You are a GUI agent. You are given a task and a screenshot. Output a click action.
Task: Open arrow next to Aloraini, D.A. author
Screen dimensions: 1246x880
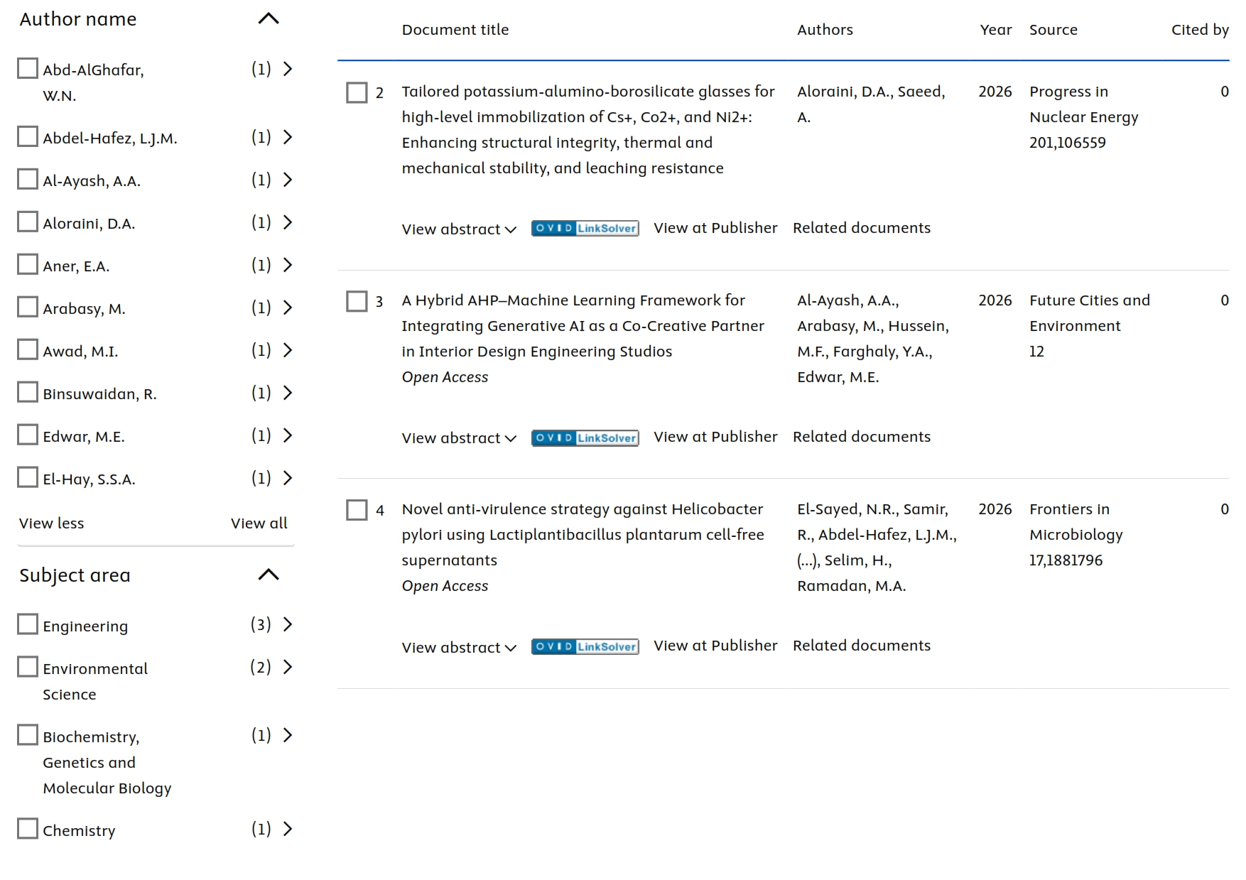(288, 222)
